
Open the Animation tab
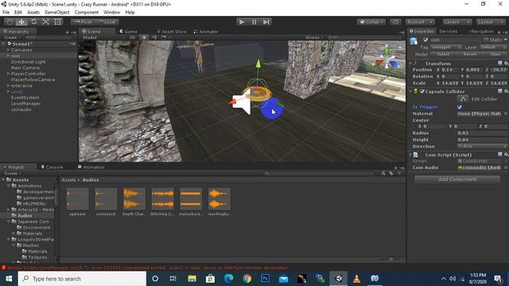91,167
